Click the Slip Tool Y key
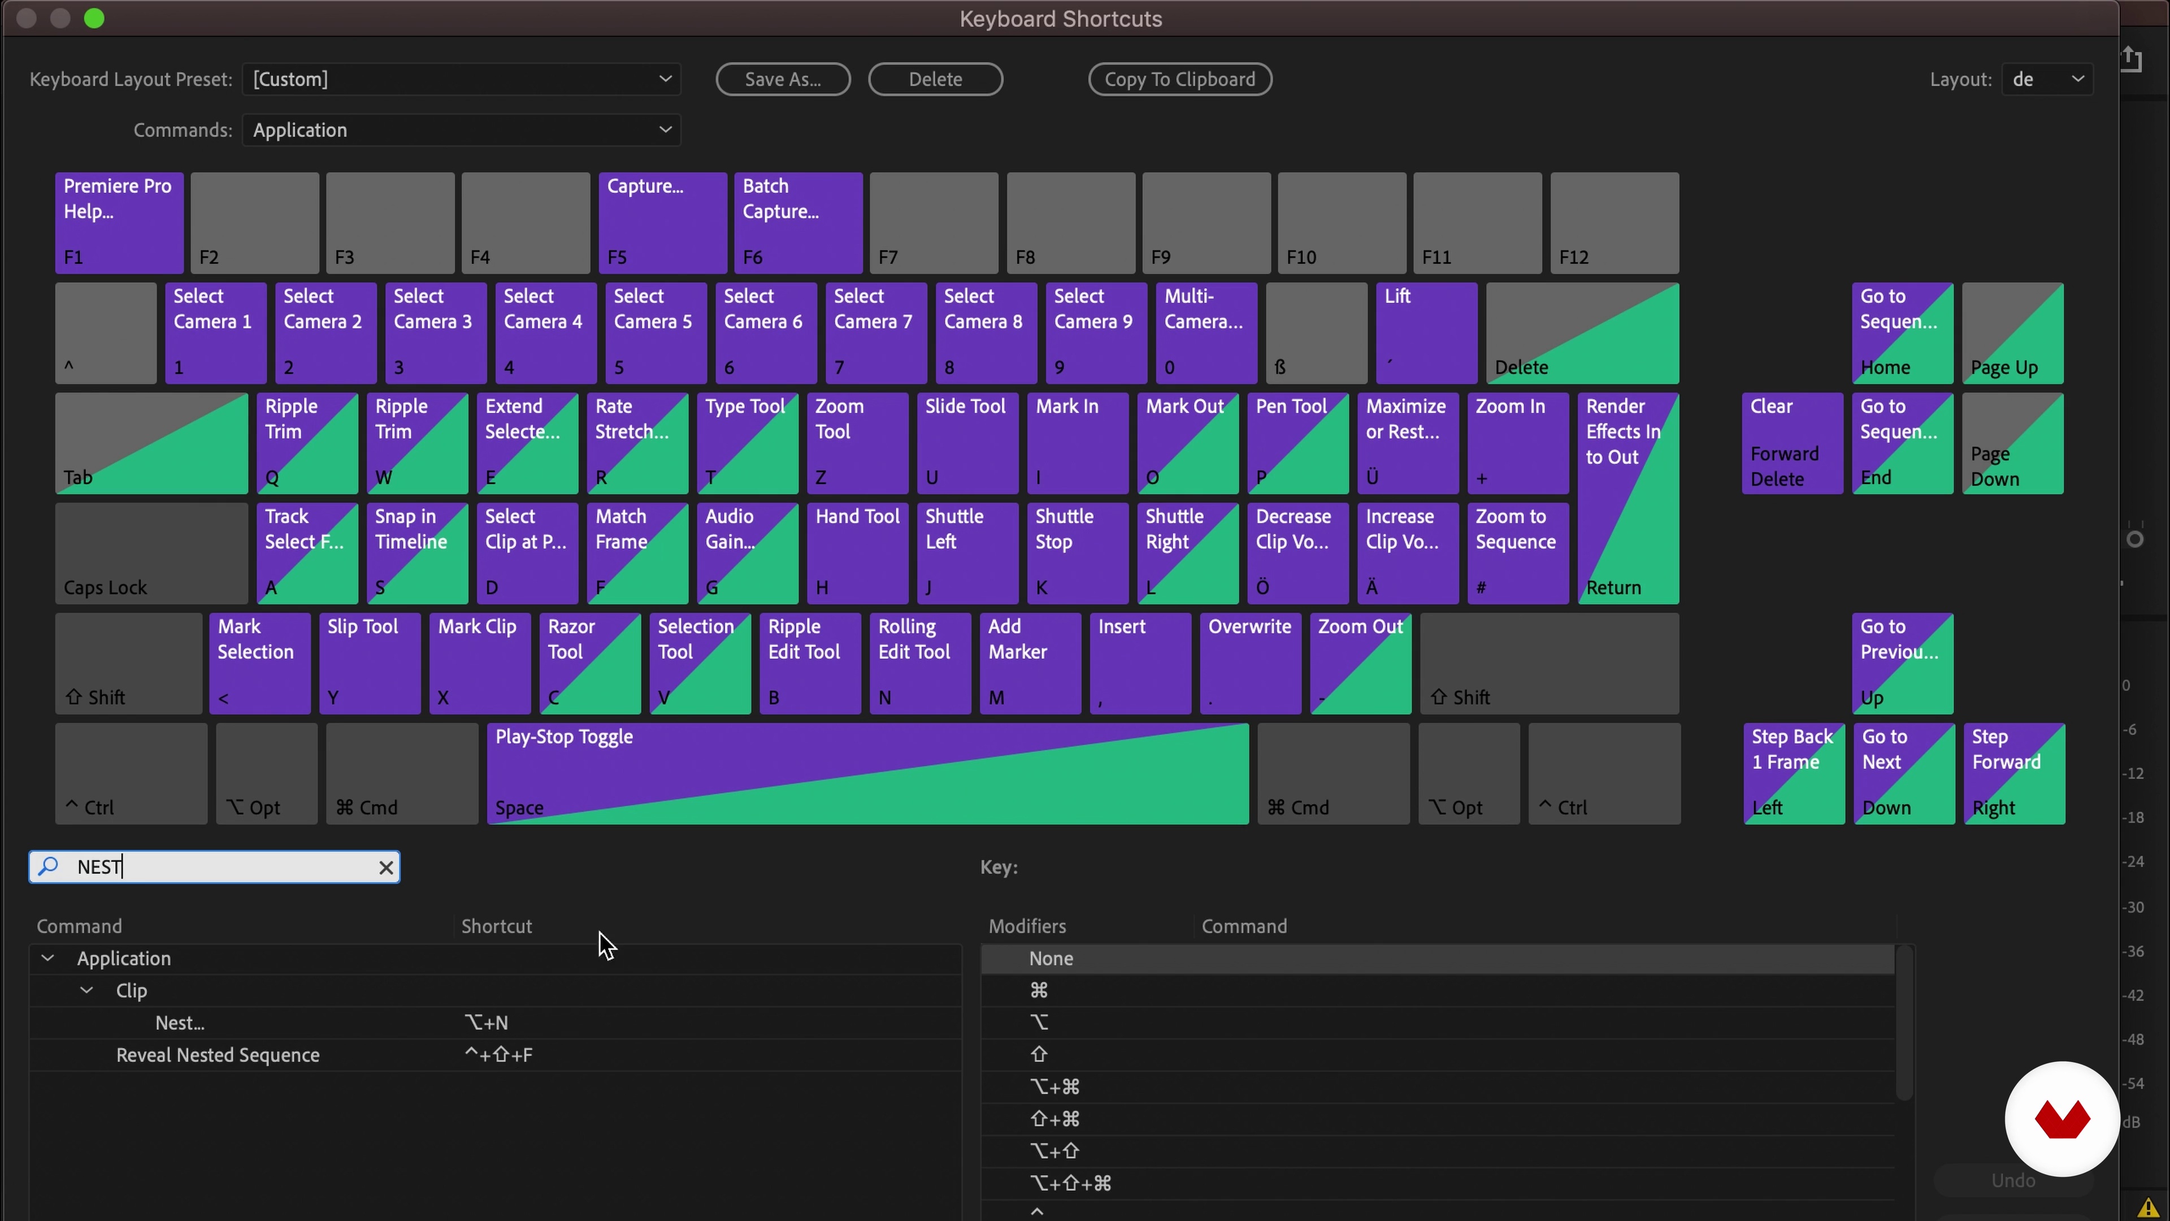 tap(370, 663)
